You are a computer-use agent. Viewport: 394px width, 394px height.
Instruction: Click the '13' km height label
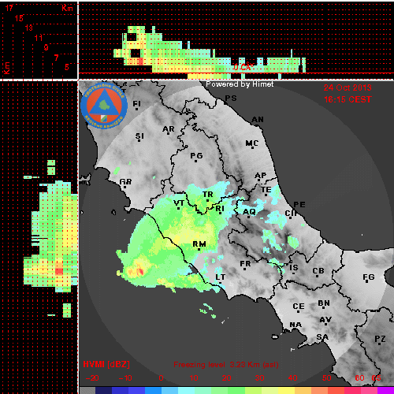pyautogui.click(x=28, y=28)
